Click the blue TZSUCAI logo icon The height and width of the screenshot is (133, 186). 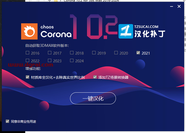[x=126, y=31]
